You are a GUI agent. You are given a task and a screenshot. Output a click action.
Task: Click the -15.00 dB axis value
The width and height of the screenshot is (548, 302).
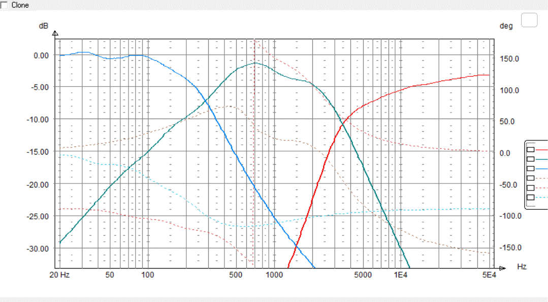point(38,152)
